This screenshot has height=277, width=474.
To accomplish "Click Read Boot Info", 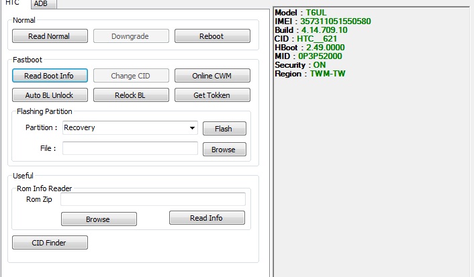I will (x=50, y=76).
